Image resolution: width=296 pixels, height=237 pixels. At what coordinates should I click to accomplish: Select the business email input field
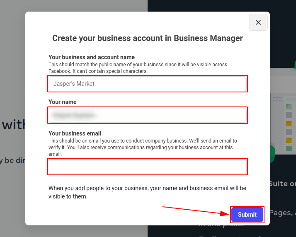click(x=148, y=167)
